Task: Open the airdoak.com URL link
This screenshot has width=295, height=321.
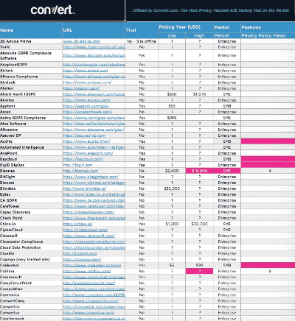Action: [87, 82]
